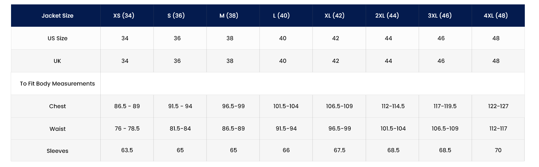The width and height of the screenshot is (539, 167).
Task: Click the Jacket Size header cell
Action: [x=57, y=16]
